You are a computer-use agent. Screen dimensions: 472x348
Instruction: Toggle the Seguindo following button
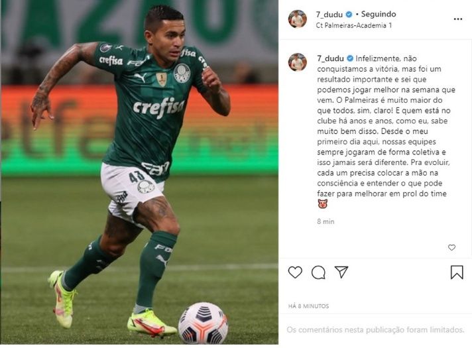tap(379, 14)
